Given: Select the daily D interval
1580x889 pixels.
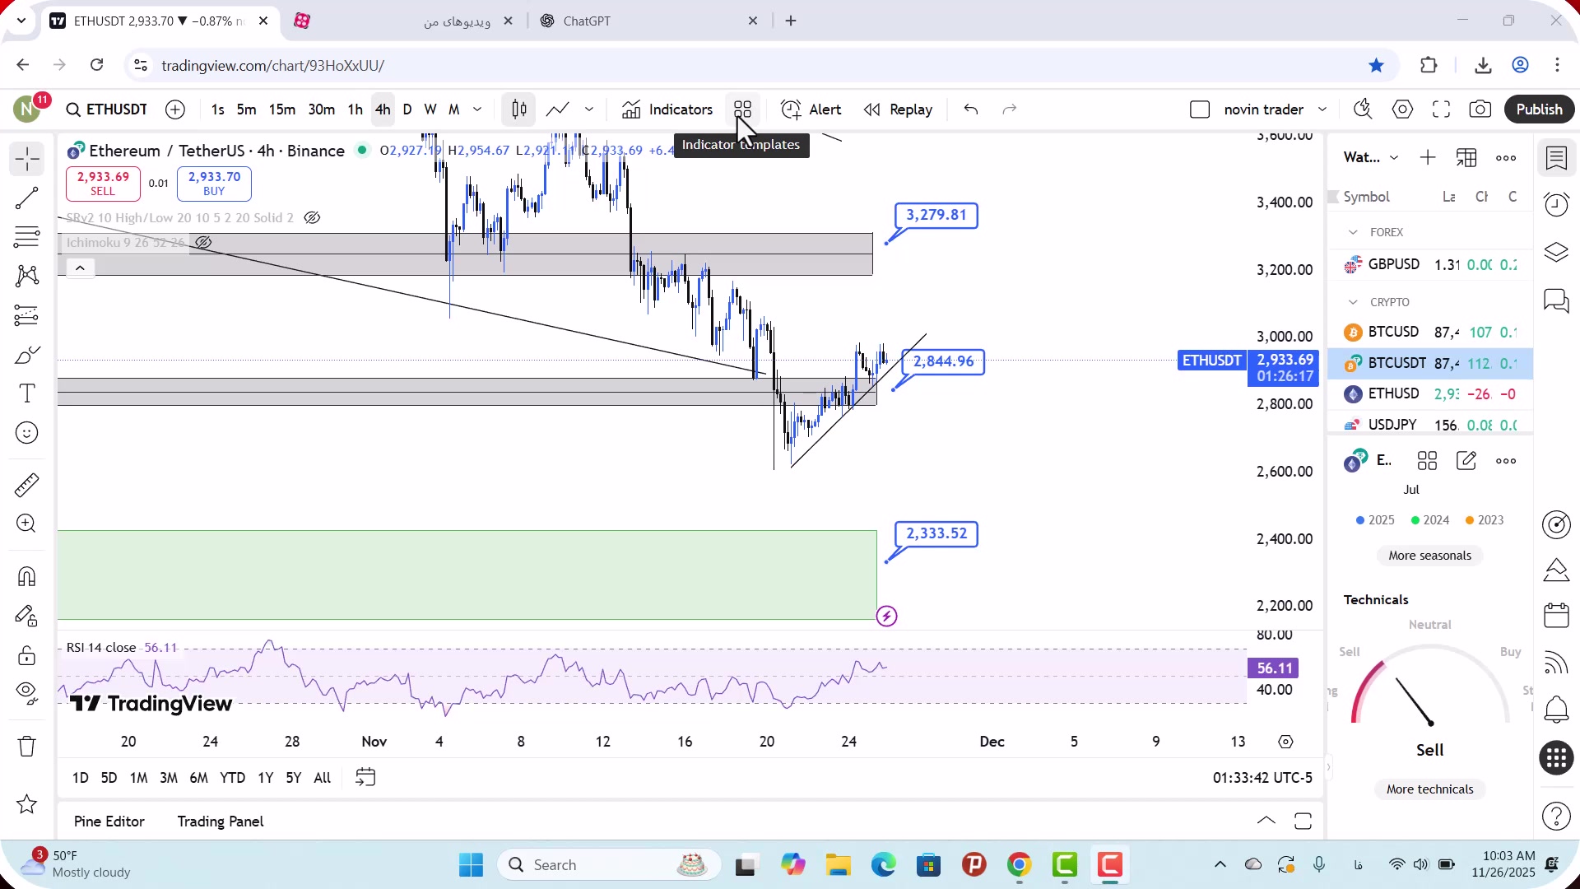Looking at the screenshot, I should (x=407, y=109).
